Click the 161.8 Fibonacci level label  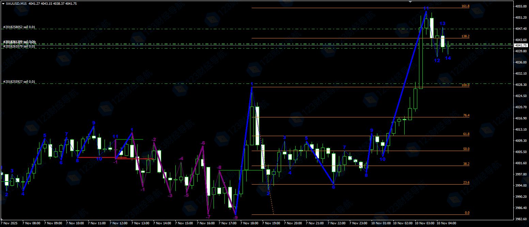(465, 6)
